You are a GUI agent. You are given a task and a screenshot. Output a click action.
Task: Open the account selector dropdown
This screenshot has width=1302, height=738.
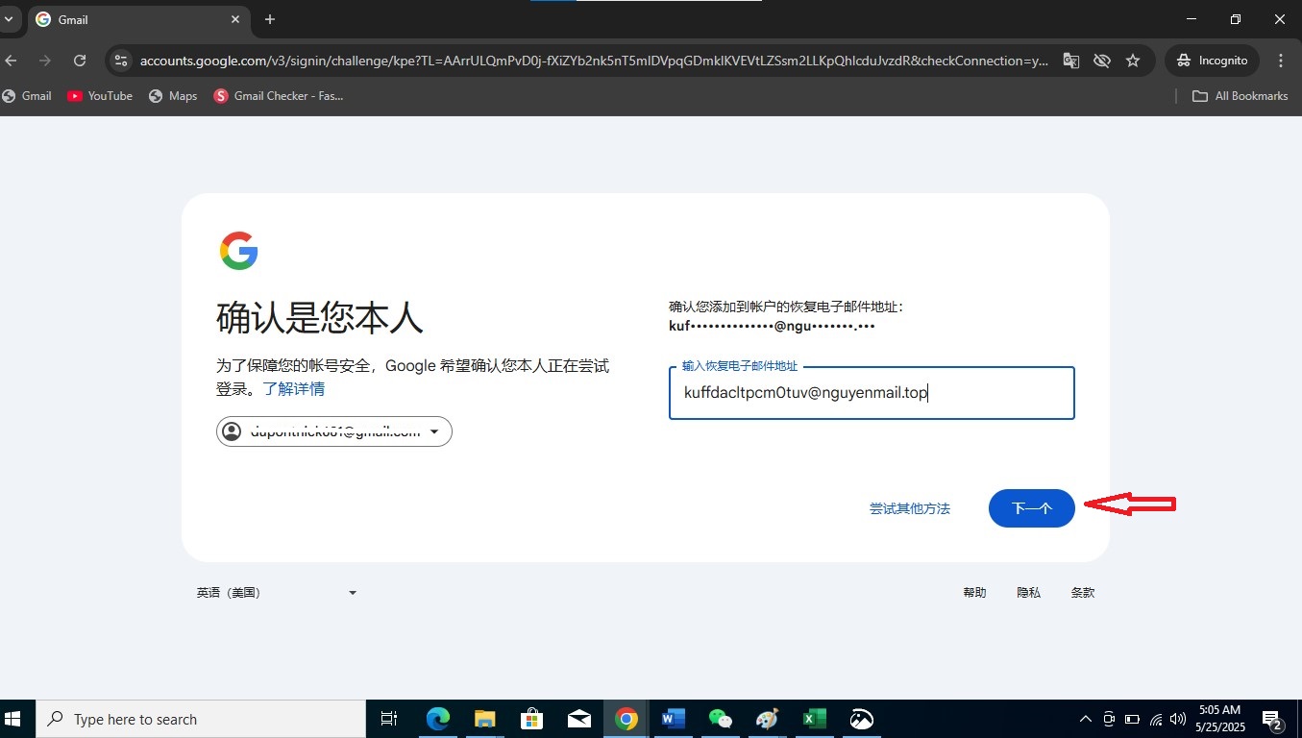333,431
